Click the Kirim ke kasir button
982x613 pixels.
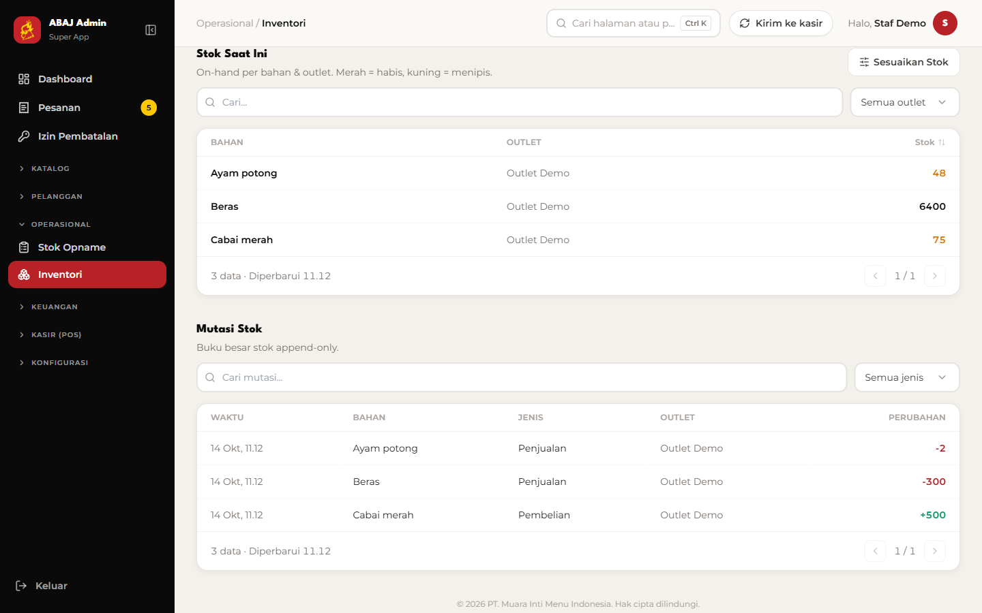(781, 23)
